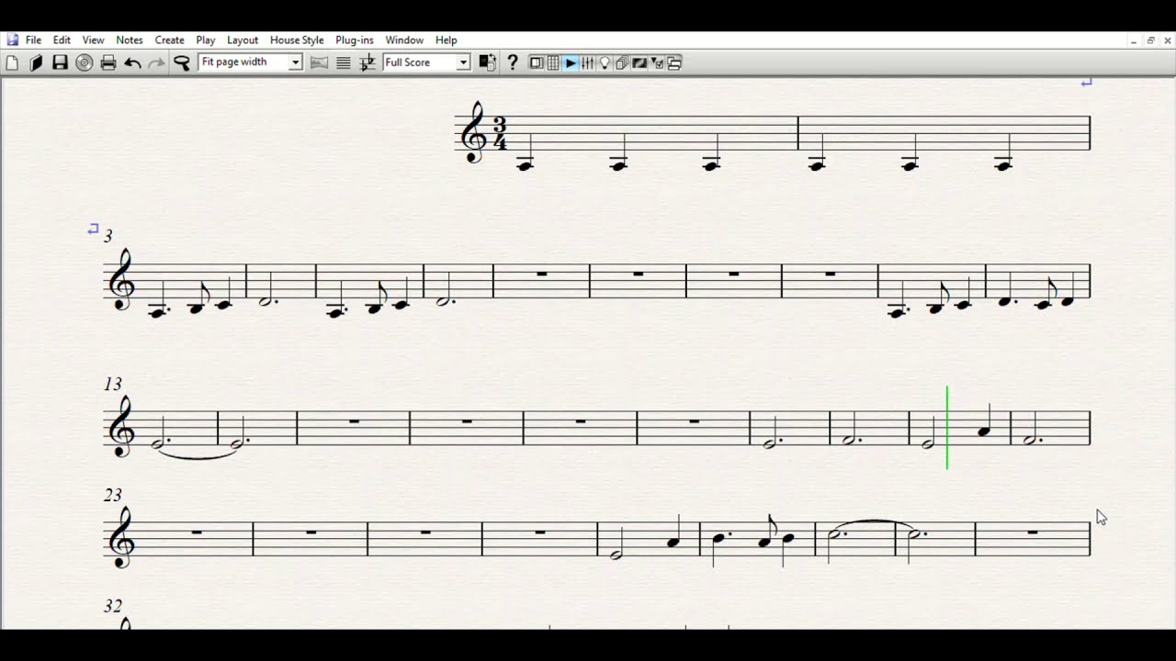The width and height of the screenshot is (1176, 661).
Task: Open the Help menu
Action: (x=447, y=40)
